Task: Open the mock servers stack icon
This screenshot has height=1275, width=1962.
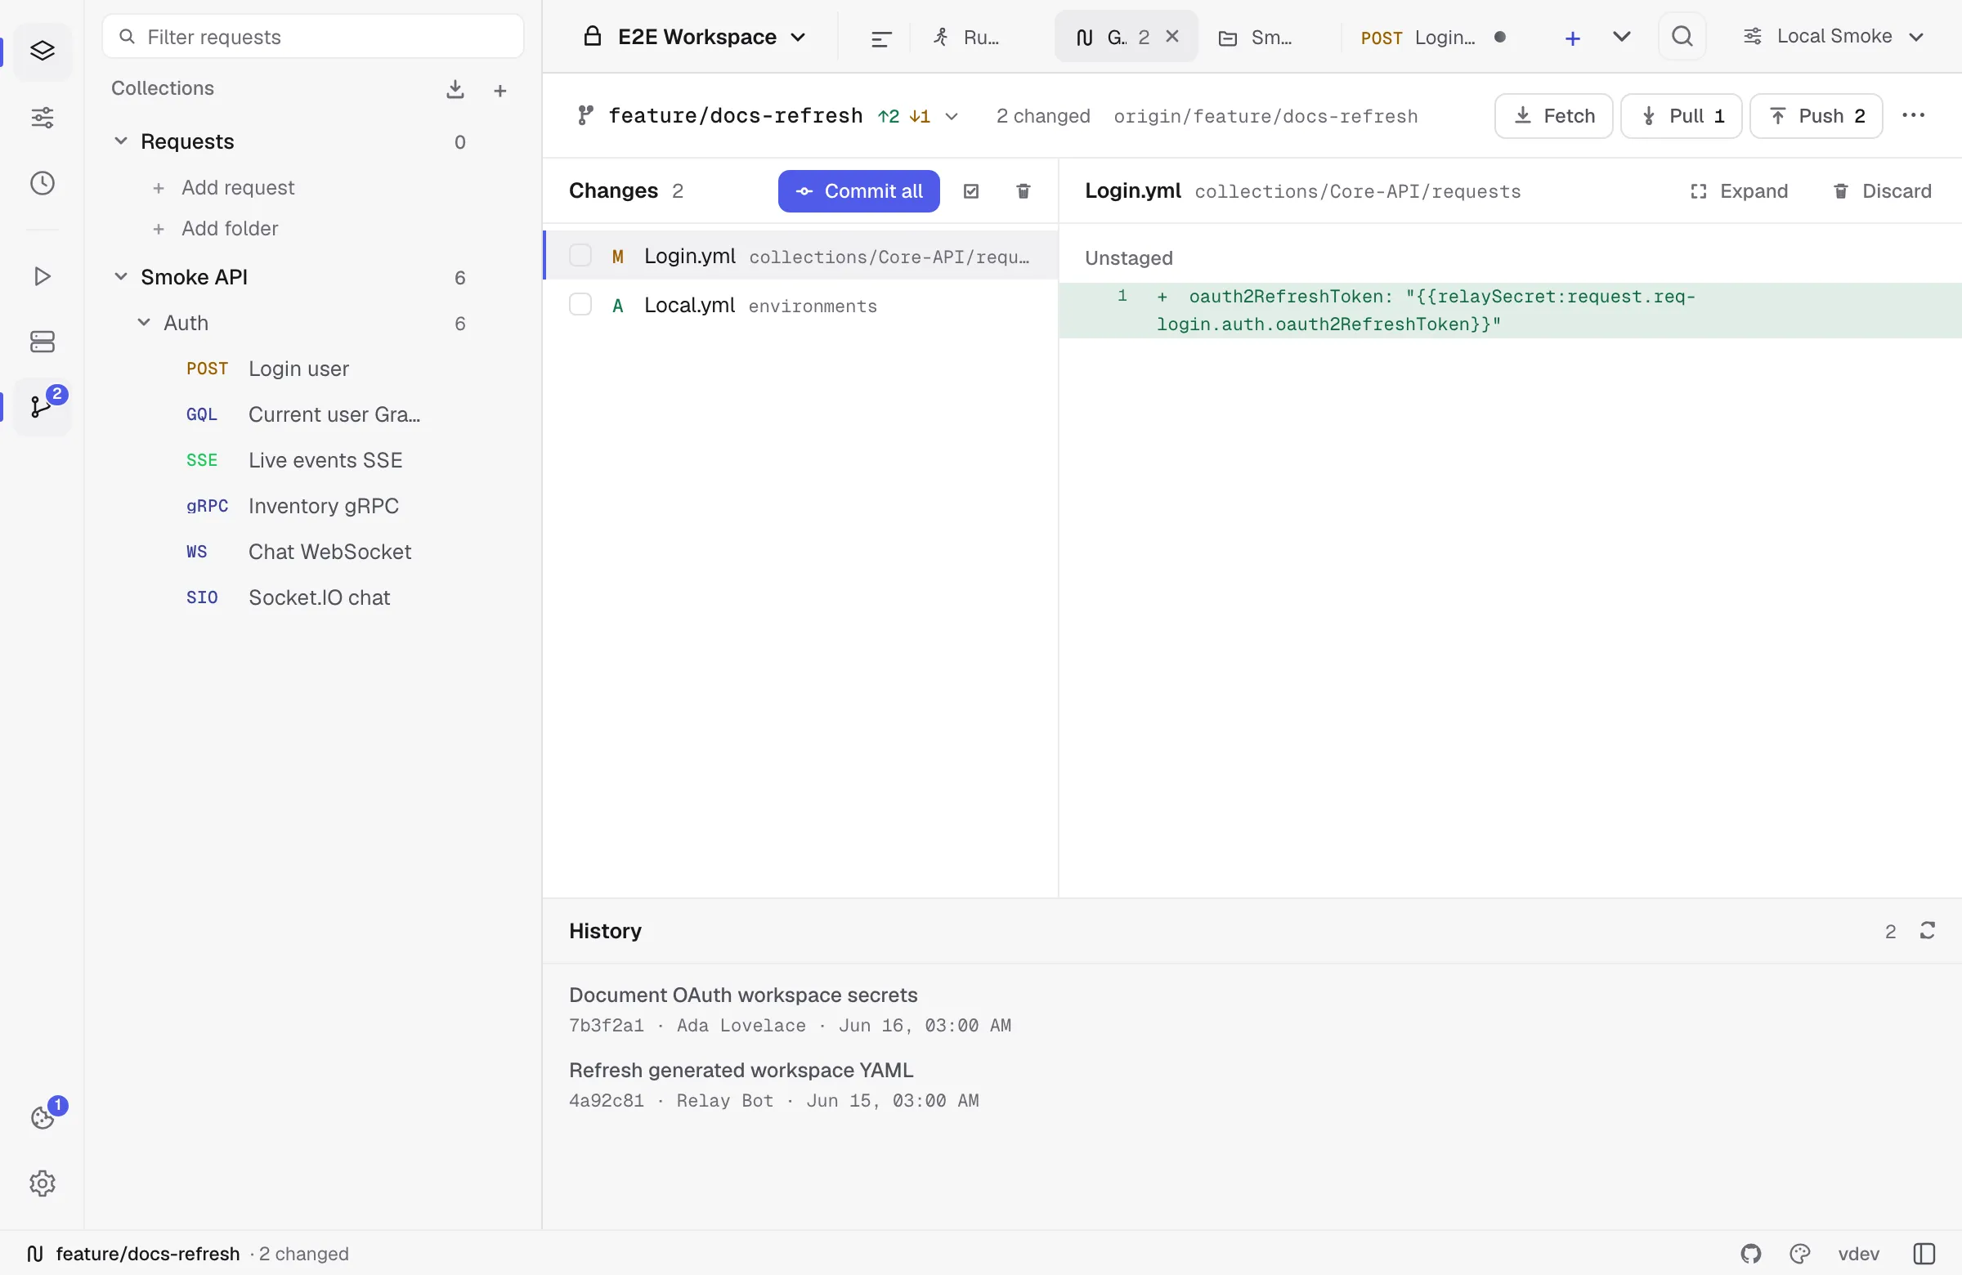Action: point(42,341)
